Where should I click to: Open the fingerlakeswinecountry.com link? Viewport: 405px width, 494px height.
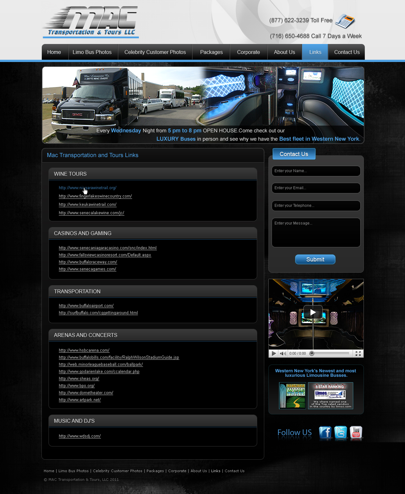tap(95, 196)
